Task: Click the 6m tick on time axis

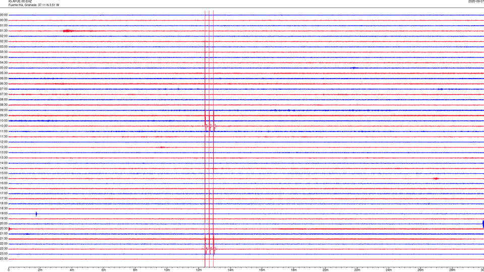Action: [104, 270]
